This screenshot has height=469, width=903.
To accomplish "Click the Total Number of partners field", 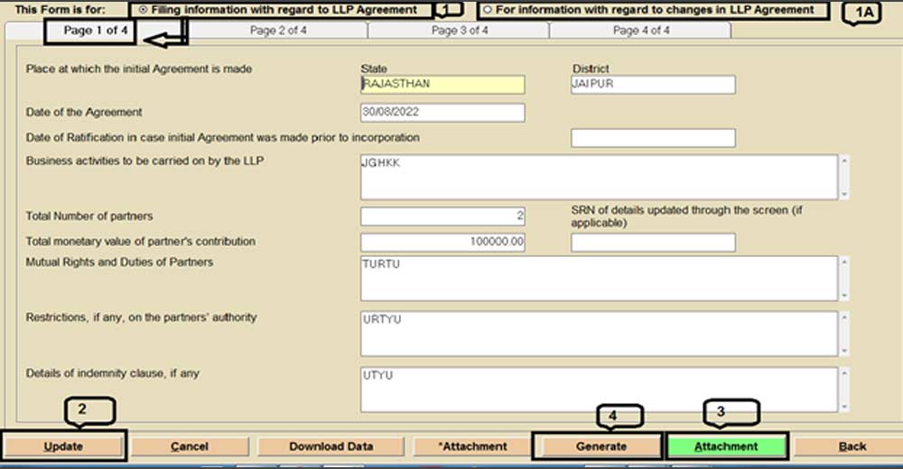I will [x=442, y=216].
